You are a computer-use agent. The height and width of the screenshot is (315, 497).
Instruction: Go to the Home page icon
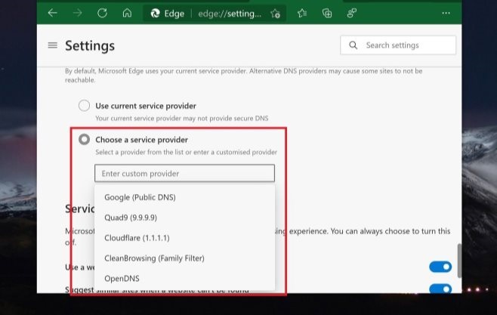127,13
